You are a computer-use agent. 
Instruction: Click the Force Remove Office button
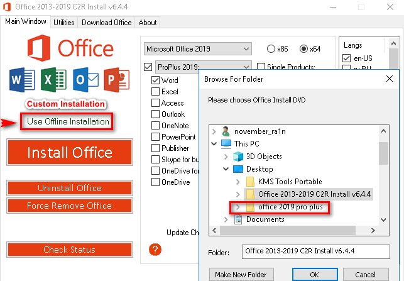click(70, 206)
